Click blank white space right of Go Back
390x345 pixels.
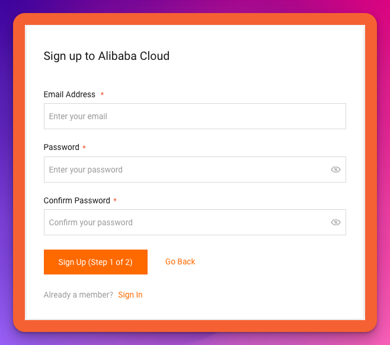[x=279, y=261]
